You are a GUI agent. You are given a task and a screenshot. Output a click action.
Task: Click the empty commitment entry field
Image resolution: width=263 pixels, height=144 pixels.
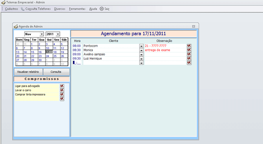coord(37,99)
